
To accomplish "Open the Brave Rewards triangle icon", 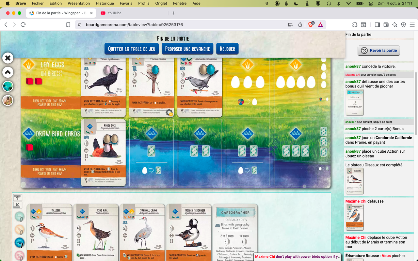I will tap(320, 24).
